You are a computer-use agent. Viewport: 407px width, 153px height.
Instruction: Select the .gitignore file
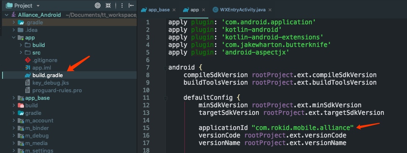point(45,60)
